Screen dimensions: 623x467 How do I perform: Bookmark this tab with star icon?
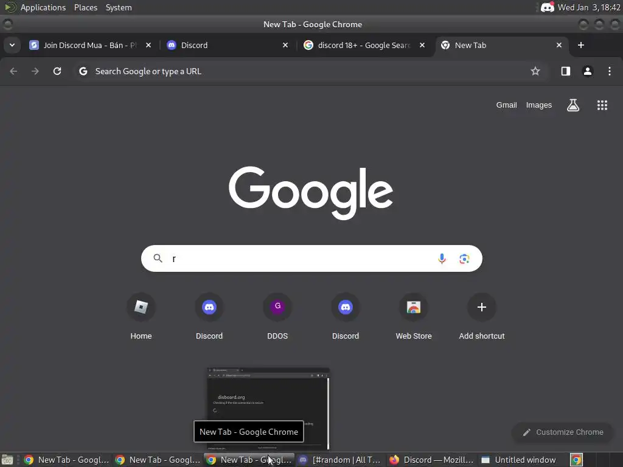pyautogui.click(x=535, y=71)
